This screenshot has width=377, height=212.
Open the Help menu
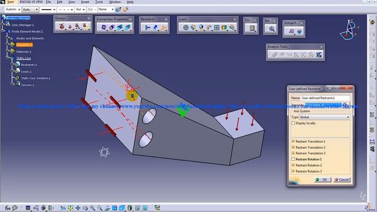[130, 2]
